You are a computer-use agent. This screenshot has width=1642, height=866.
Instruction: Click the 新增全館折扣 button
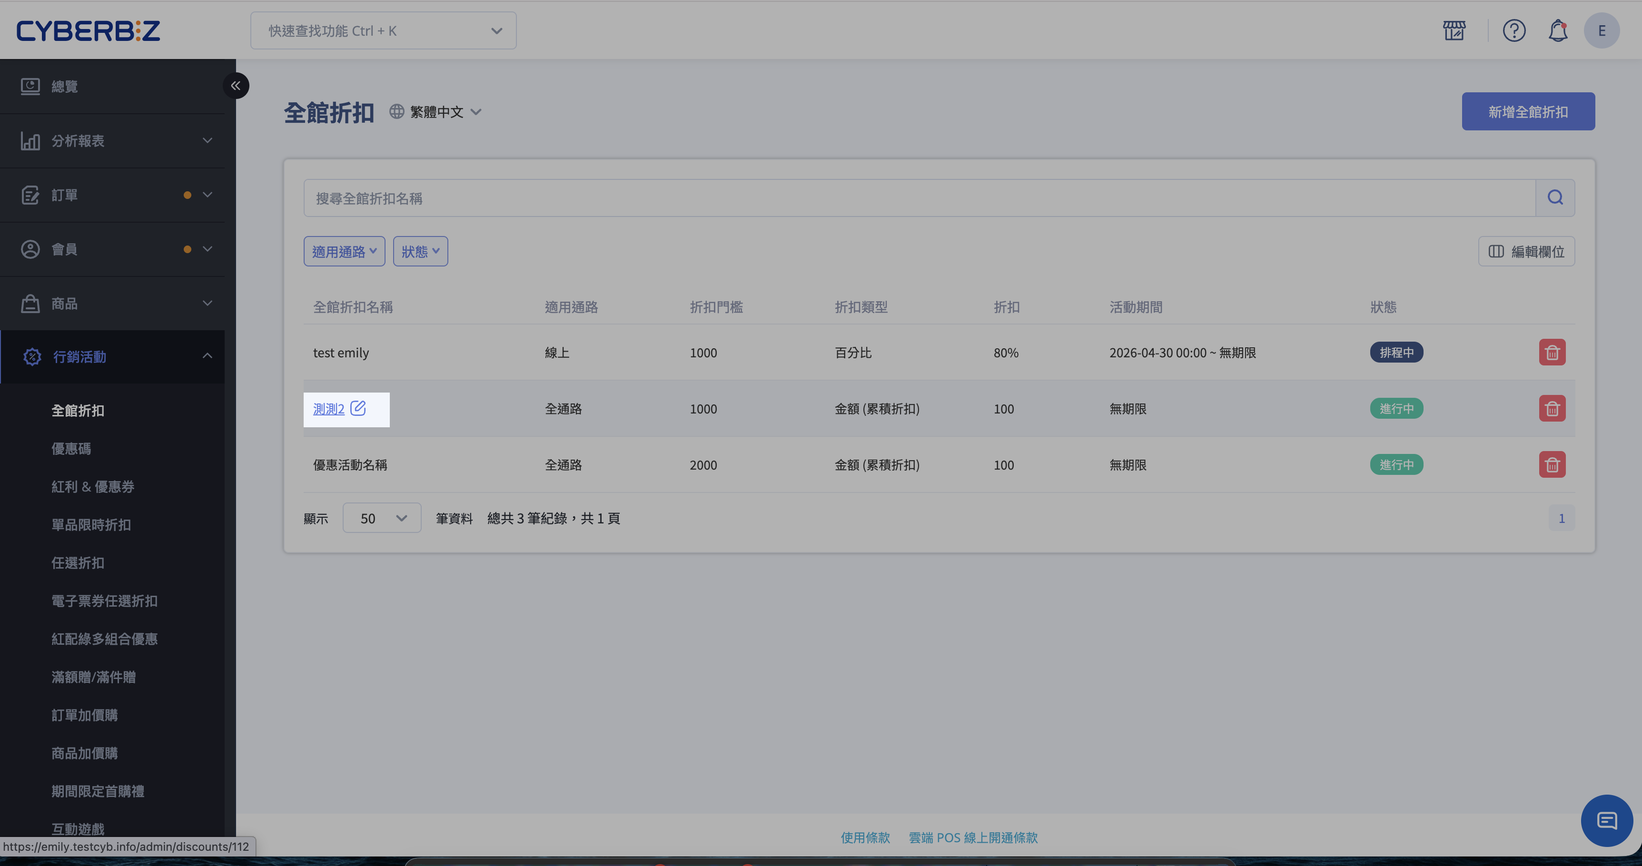(1528, 112)
